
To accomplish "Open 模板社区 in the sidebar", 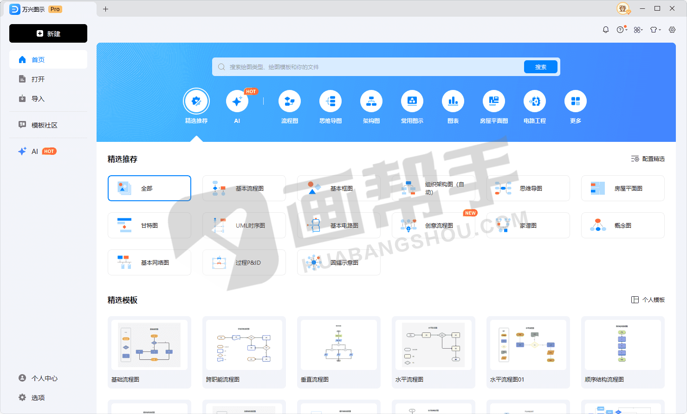I will coord(44,125).
